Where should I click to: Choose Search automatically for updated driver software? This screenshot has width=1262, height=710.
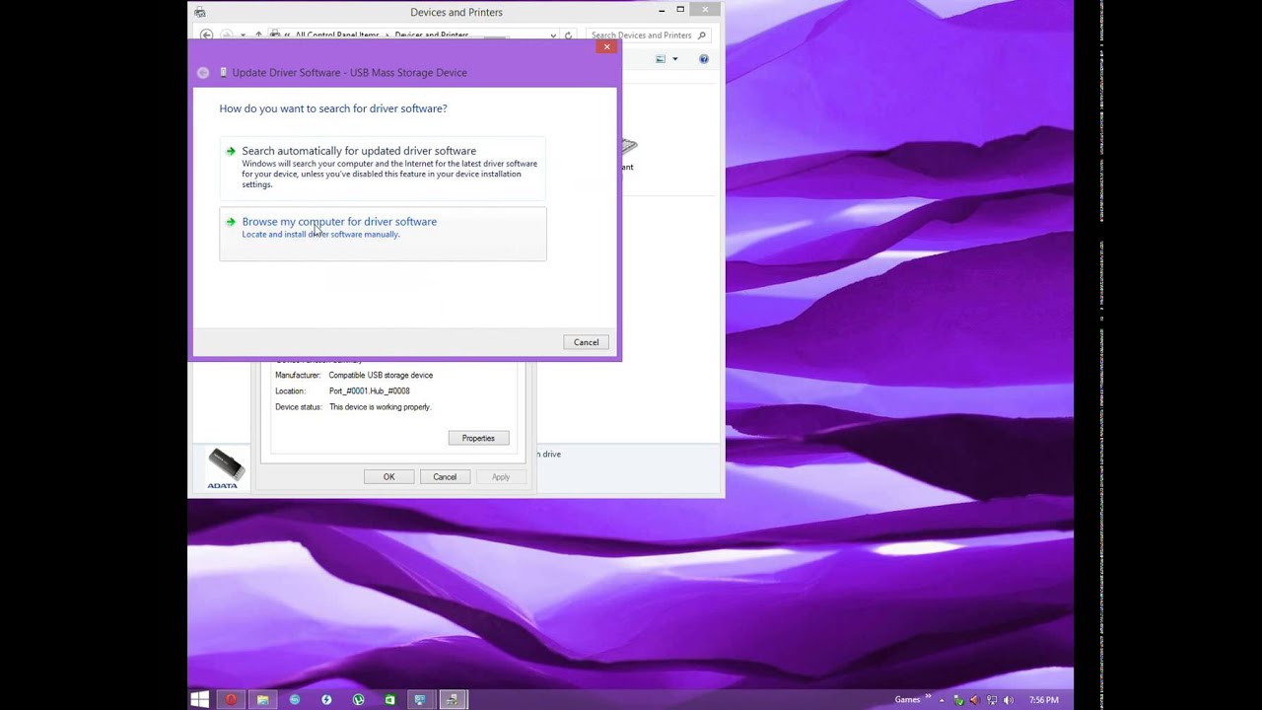pos(383,167)
